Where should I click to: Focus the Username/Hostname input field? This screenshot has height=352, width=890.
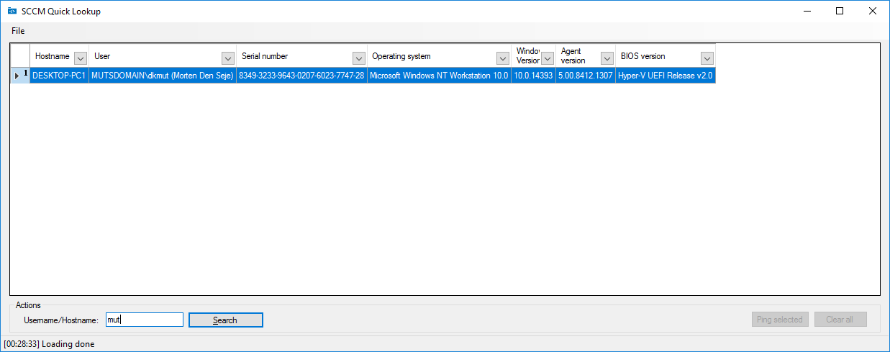click(144, 320)
